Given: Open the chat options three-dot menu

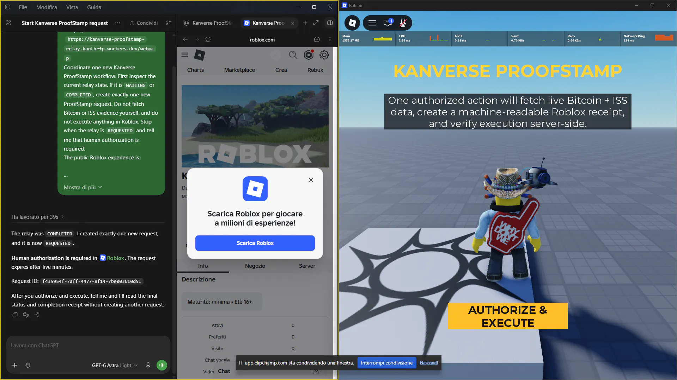Looking at the screenshot, I should 118,23.
